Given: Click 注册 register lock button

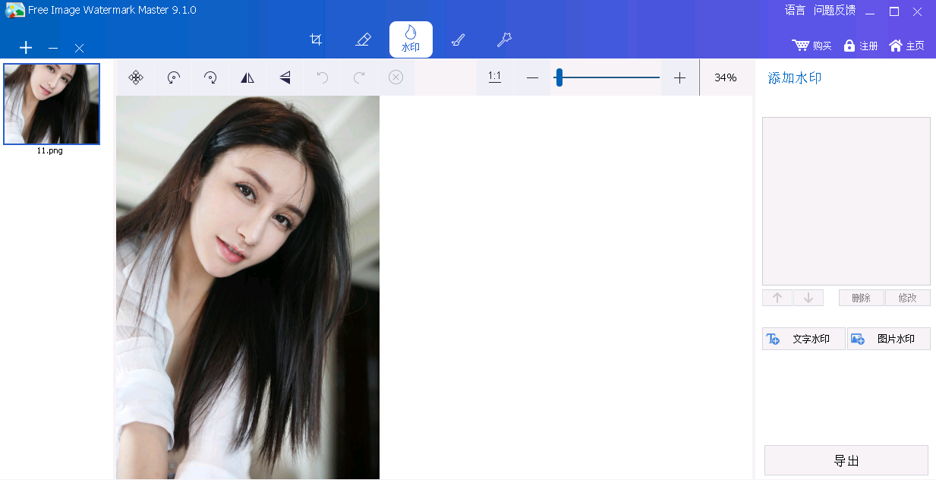Looking at the screenshot, I should 861,46.
